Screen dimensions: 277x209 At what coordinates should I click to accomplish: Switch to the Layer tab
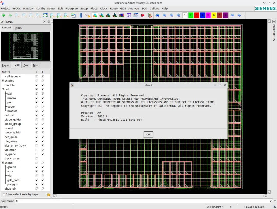click(x=6, y=65)
